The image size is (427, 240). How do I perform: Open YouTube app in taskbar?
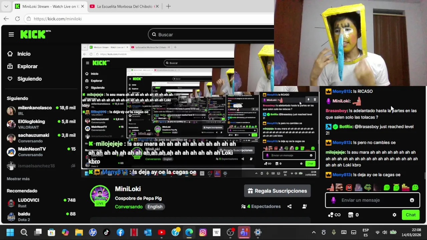point(161,232)
